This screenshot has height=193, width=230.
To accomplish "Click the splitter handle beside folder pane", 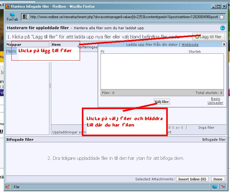I will tap(50, 86).
